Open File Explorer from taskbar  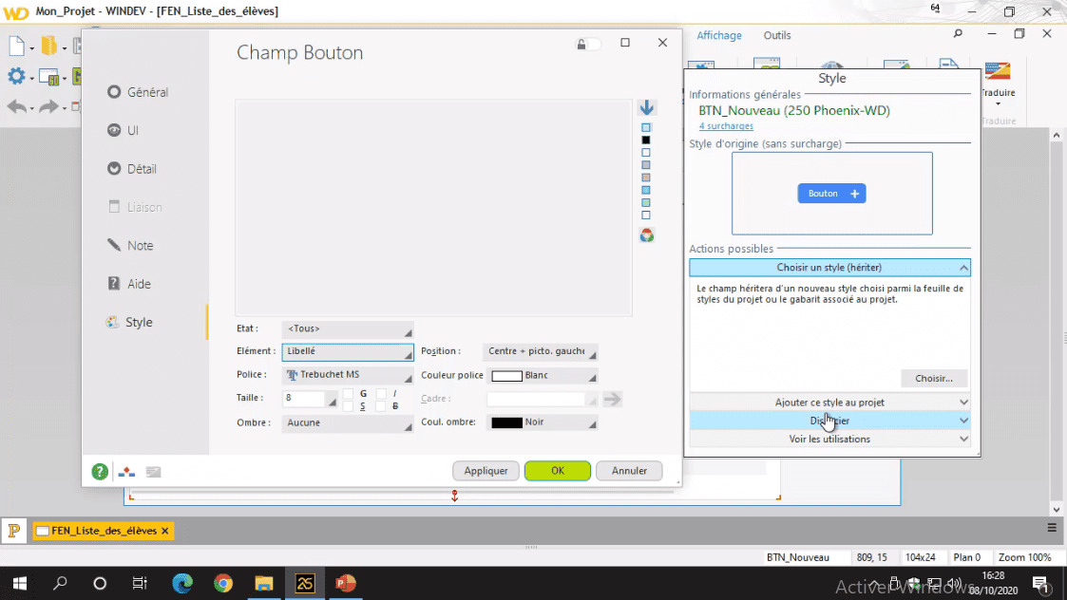tap(264, 583)
